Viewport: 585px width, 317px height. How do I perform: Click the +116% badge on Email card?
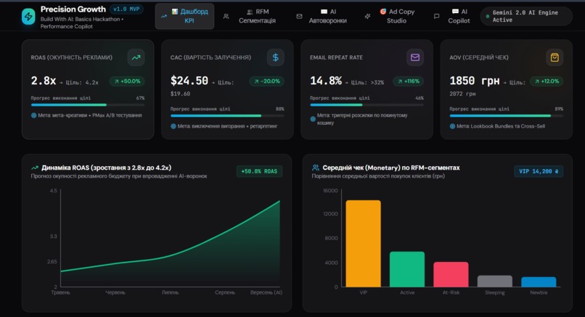(x=409, y=81)
